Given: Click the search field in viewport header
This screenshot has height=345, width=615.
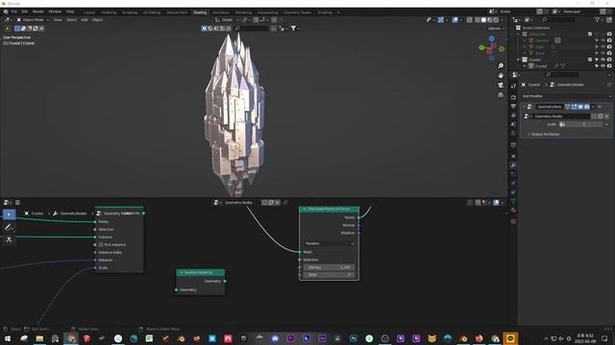Looking at the screenshot, I should [251, 29].
